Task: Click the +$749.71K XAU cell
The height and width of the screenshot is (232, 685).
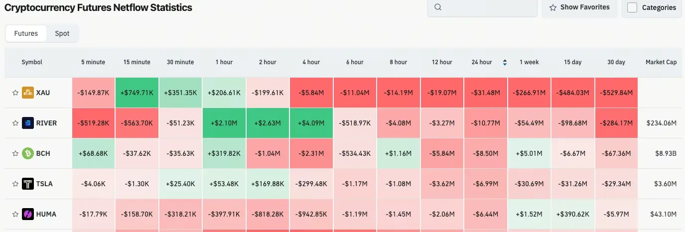Action: [x=137, y=93]
